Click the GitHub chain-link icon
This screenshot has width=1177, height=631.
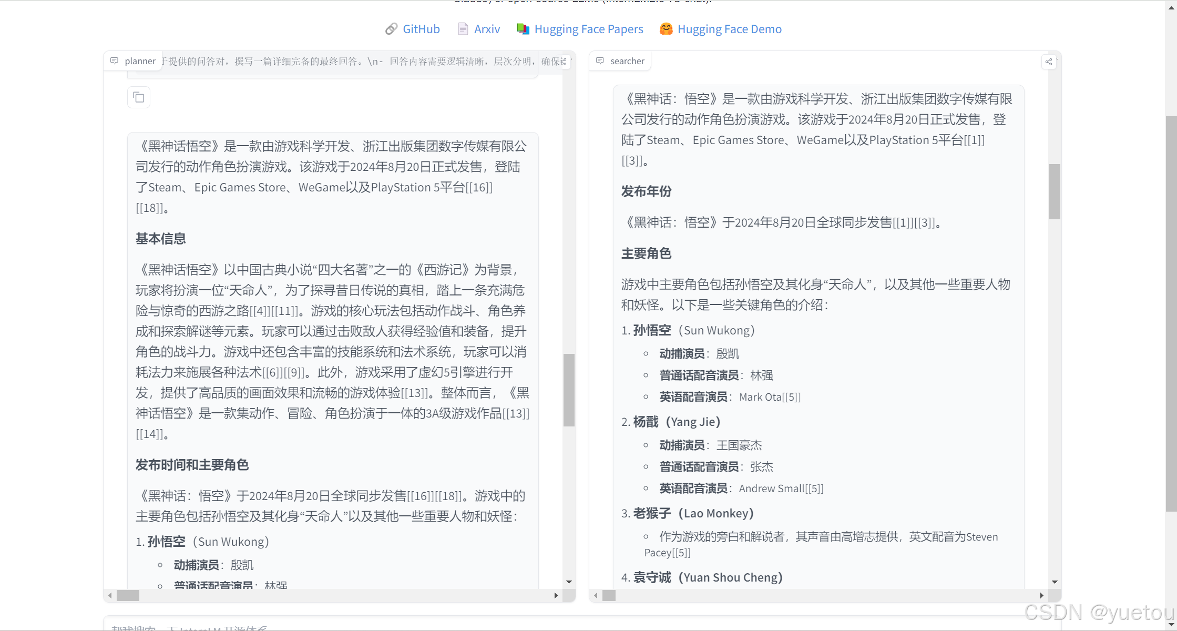tap(391, 29)
